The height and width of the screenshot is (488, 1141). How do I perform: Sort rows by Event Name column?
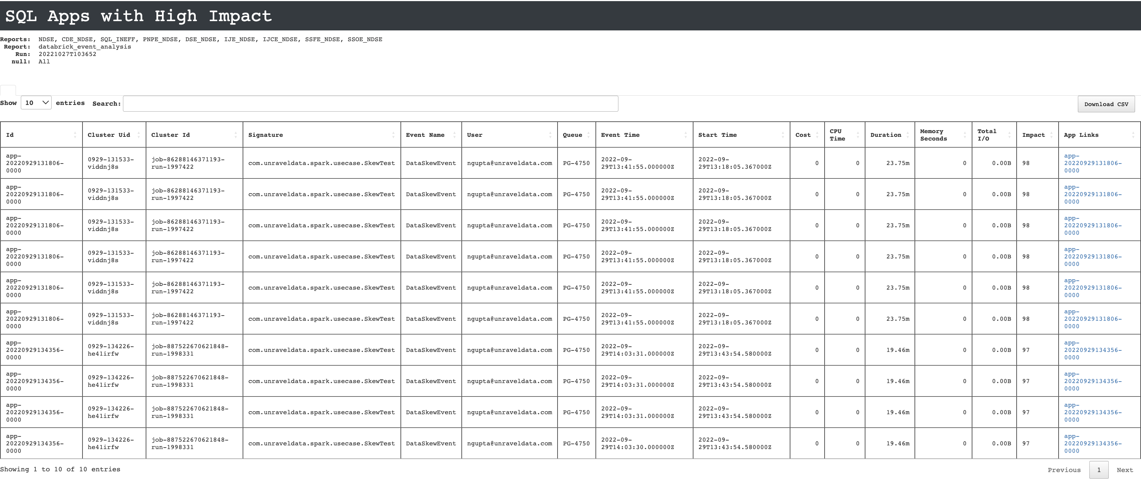[431, 135]
